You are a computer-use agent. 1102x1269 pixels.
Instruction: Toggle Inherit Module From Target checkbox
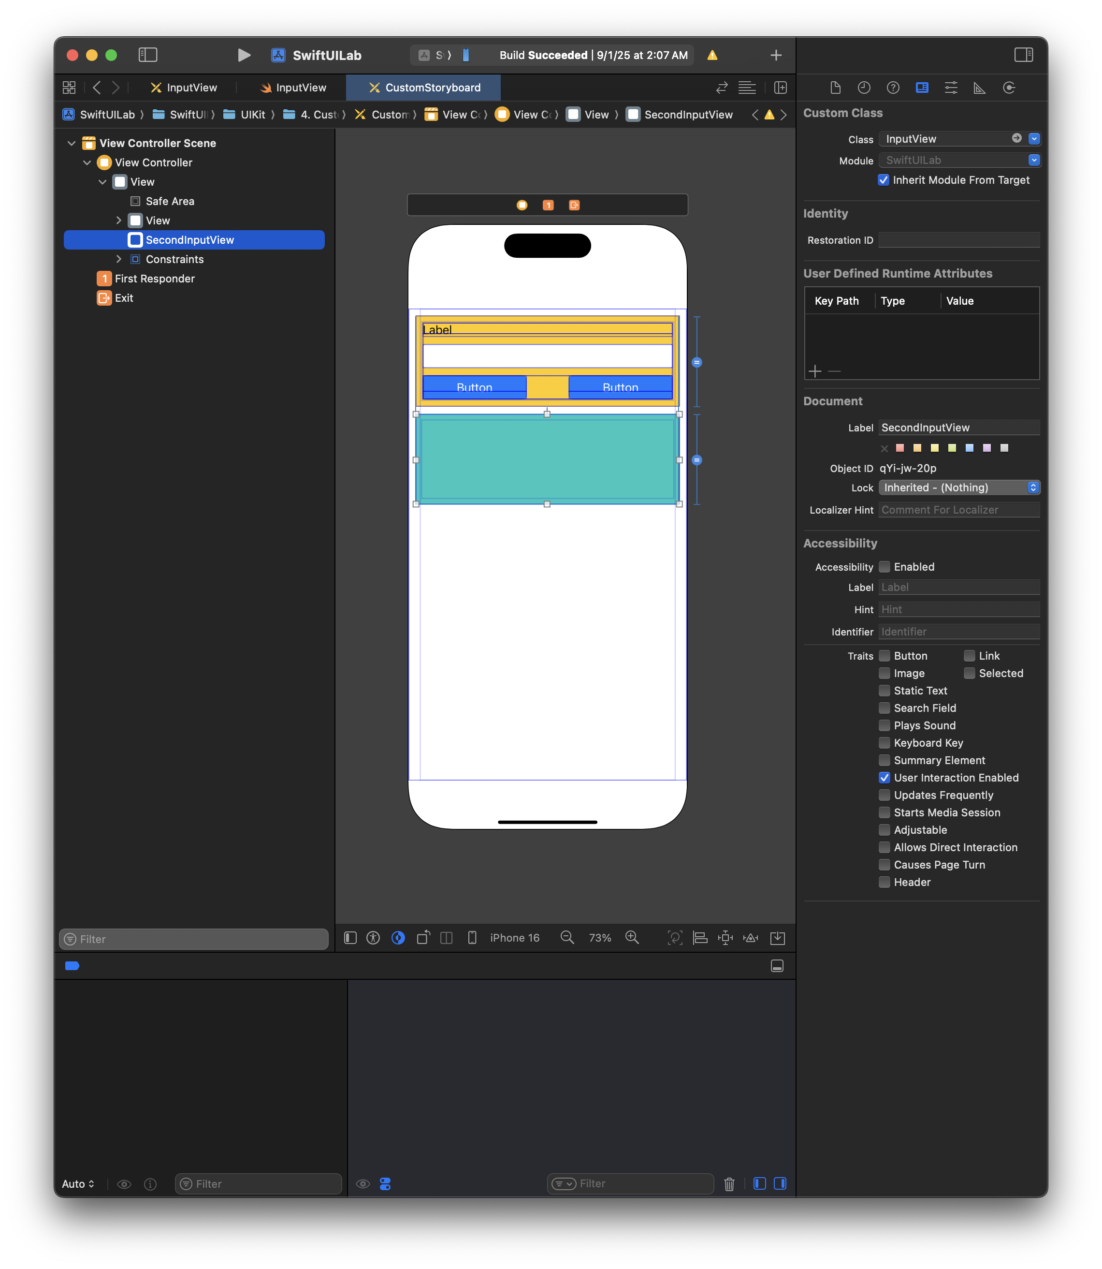coord(884,180)
